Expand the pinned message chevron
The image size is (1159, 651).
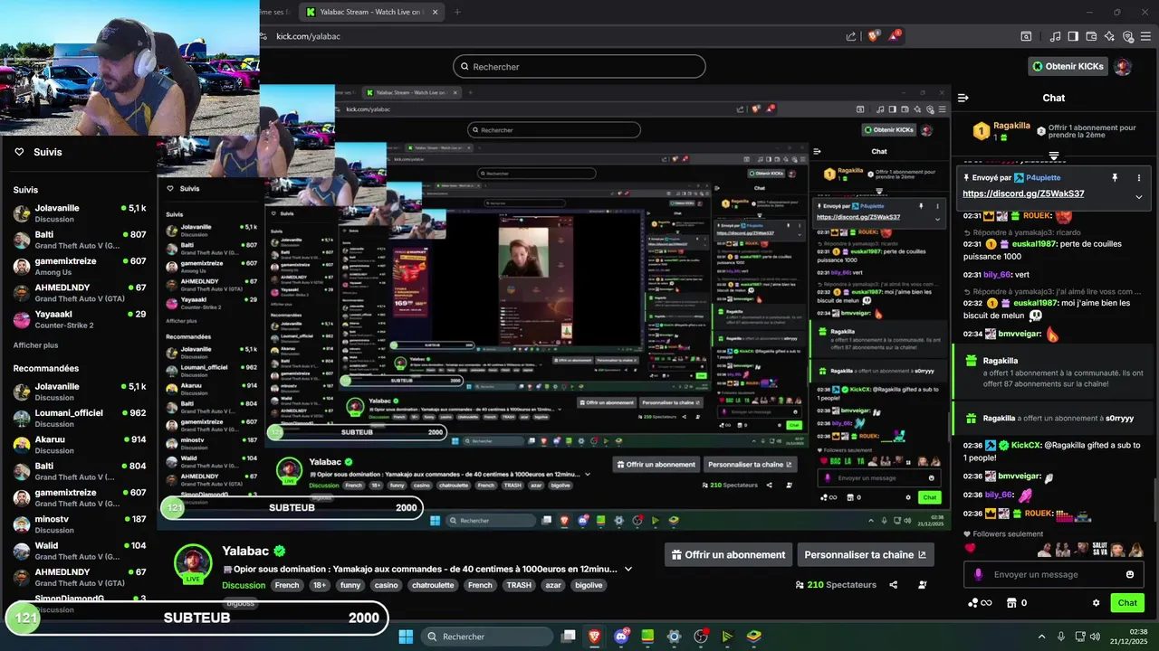[1139, 197]
